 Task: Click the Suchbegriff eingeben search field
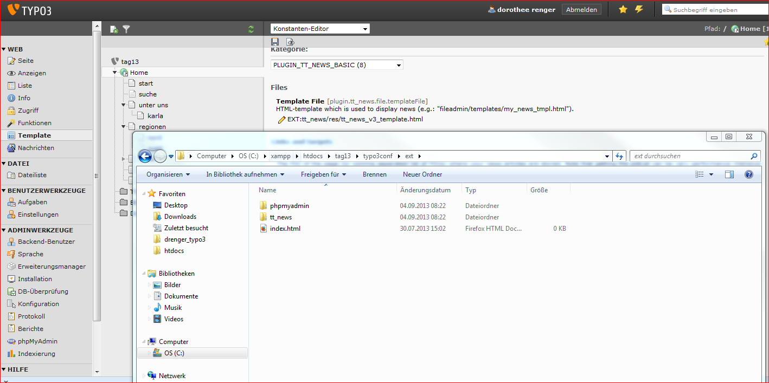coord(715,10)
